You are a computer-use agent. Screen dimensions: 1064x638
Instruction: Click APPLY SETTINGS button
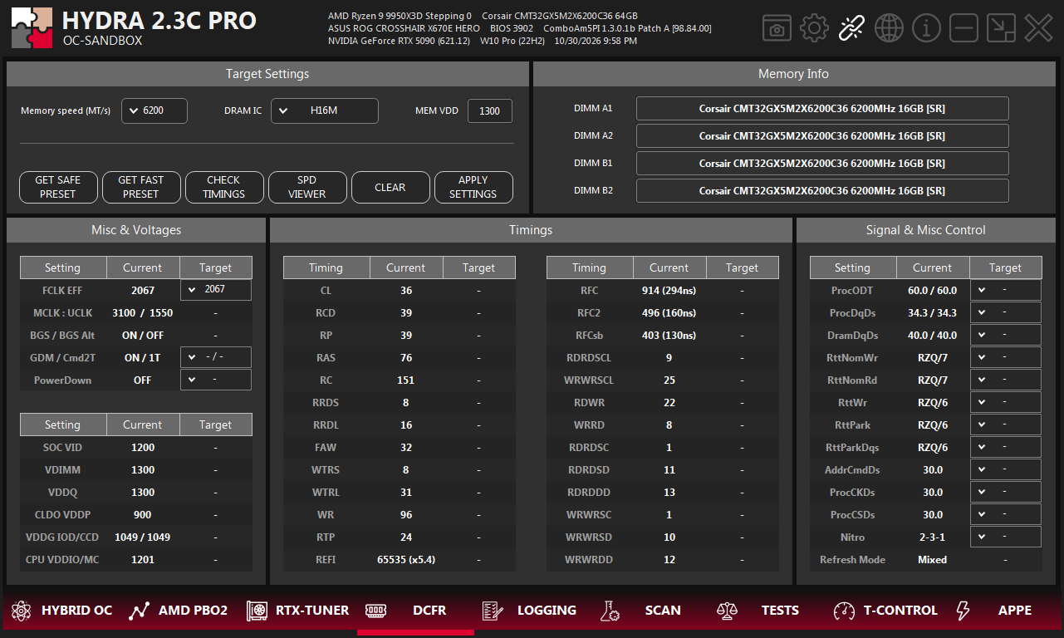tap(473, 188)
